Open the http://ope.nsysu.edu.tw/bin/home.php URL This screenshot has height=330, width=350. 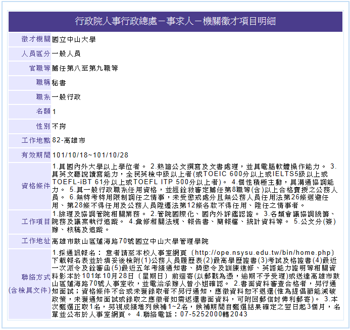click(263, 253)
